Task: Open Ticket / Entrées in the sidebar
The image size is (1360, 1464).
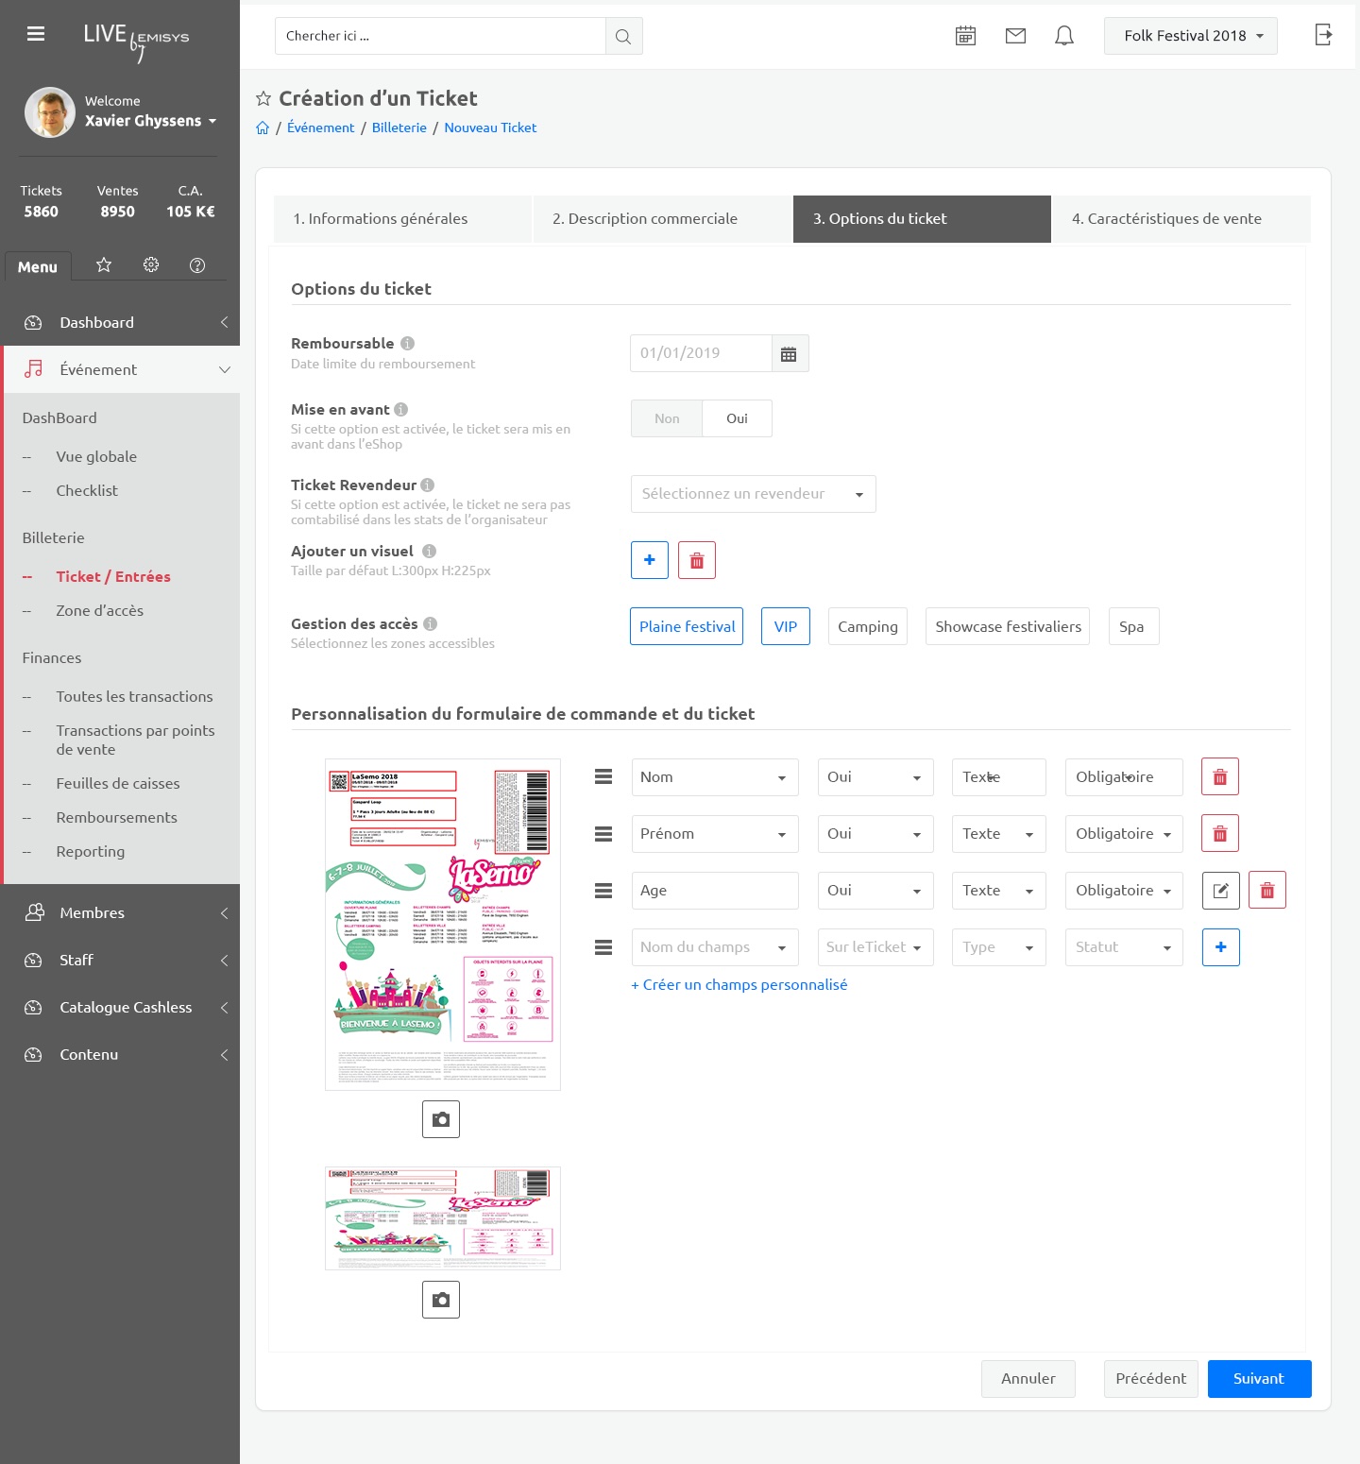Action: (x=113, y=577)
